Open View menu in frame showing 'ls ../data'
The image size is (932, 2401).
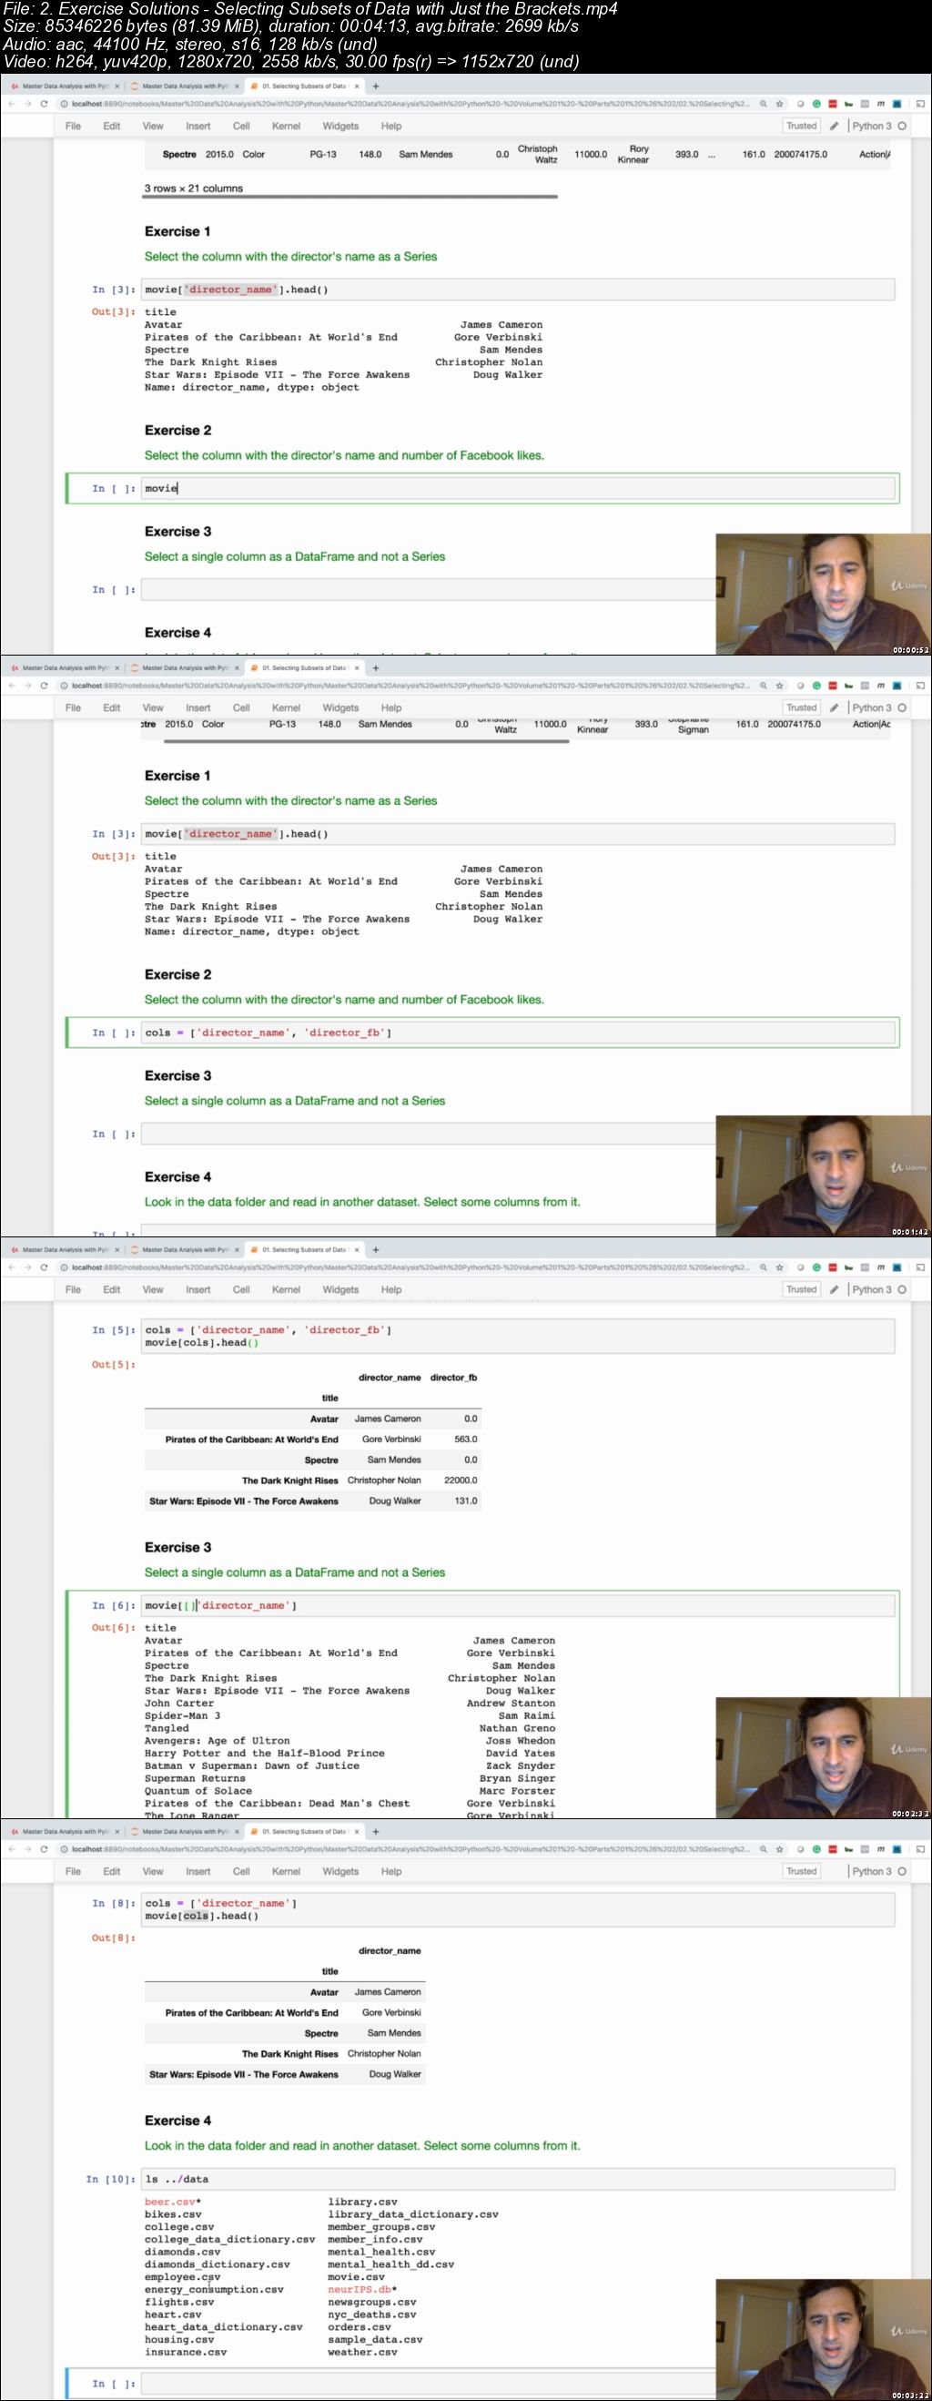pos(153,1871)
